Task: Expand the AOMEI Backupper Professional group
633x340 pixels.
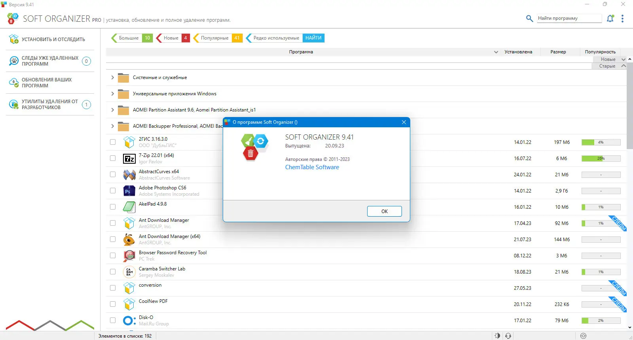Action: pyautogui.click(x=112, y=126)
